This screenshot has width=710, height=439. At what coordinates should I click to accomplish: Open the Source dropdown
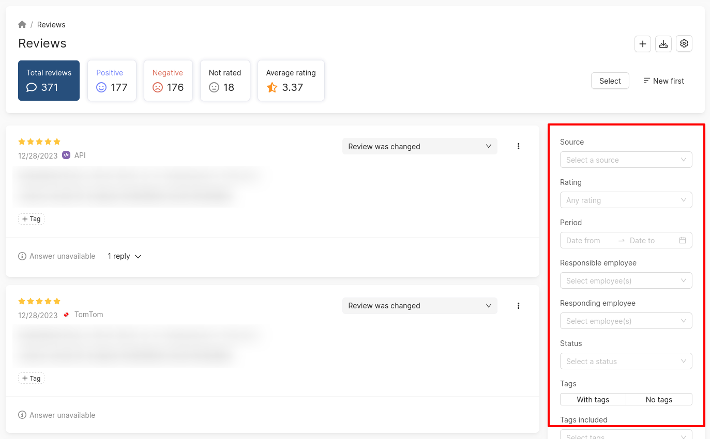(626, 160)
